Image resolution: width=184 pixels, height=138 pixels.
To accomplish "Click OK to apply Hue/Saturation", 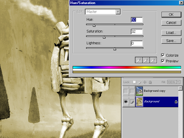I will (x=171, y=15).
